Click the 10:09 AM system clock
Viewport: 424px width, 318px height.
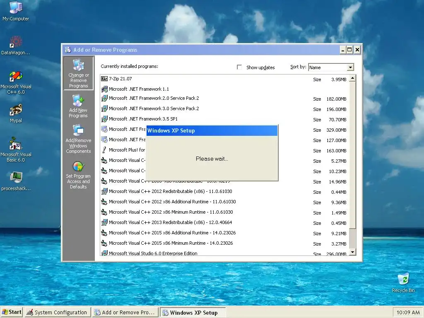(408, 313)
